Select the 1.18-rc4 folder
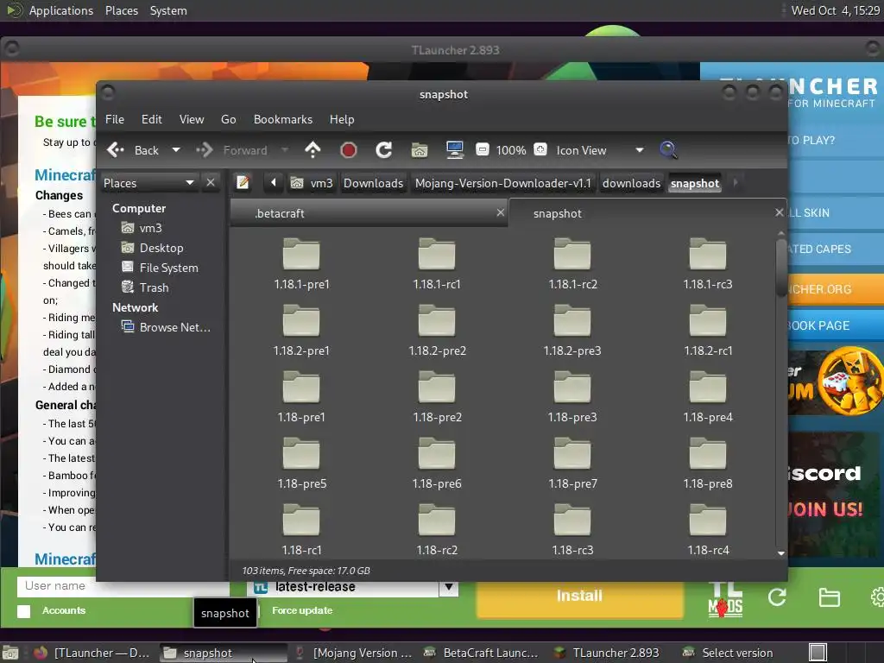 708,530
